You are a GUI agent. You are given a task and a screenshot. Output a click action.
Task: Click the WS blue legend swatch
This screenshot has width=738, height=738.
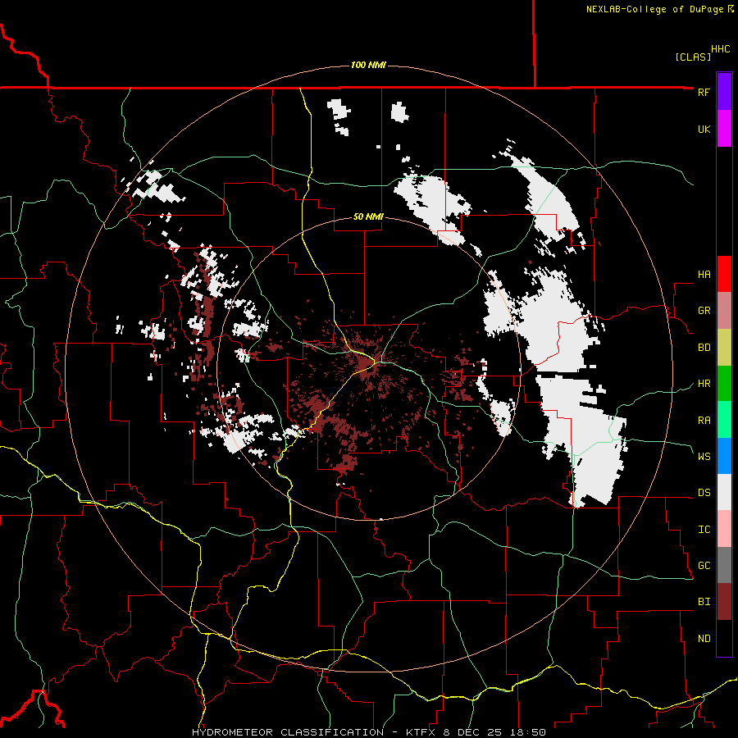(724, 456)
